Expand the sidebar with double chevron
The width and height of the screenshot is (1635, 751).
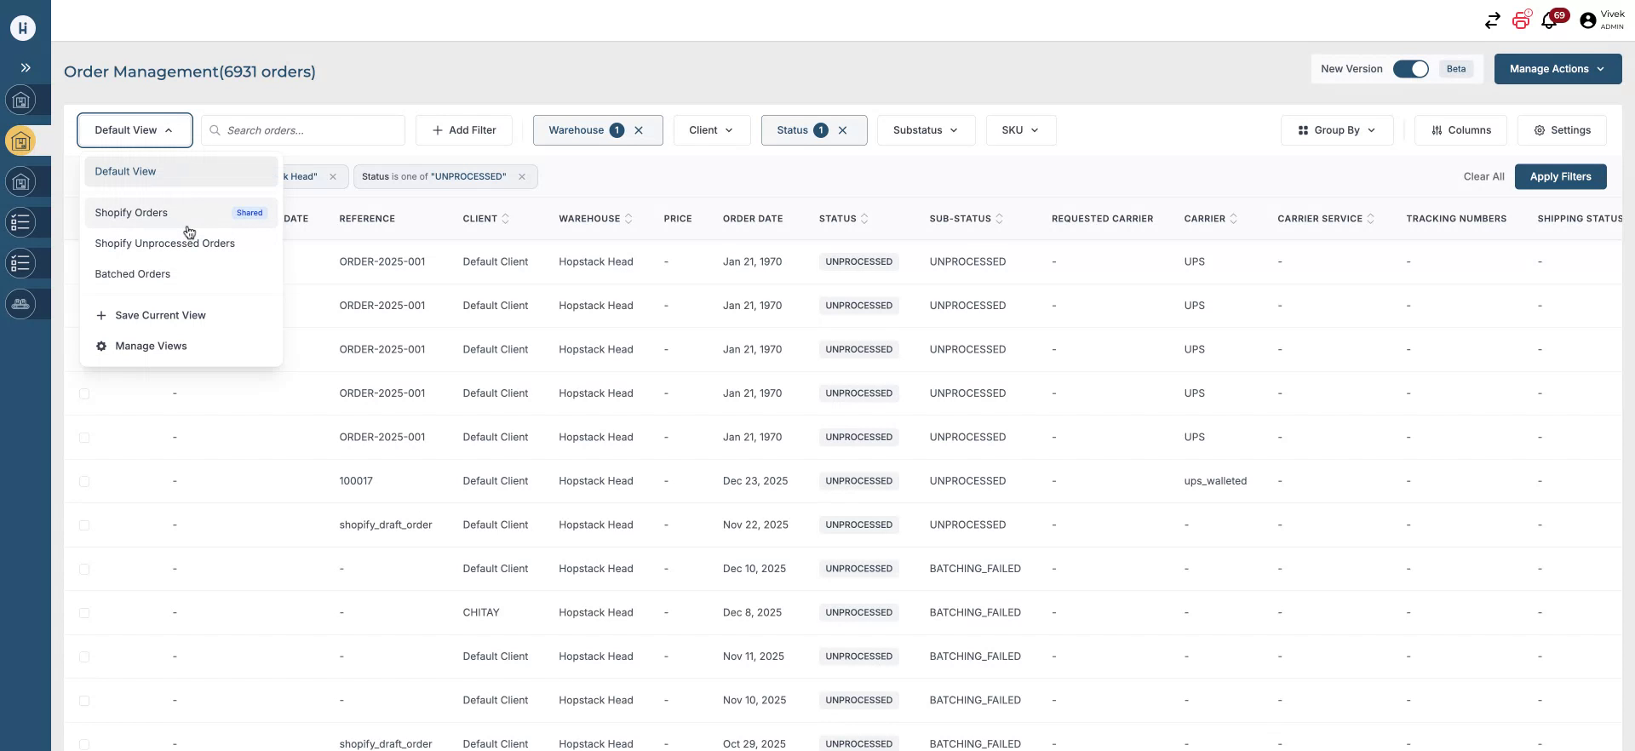(26, 67)
